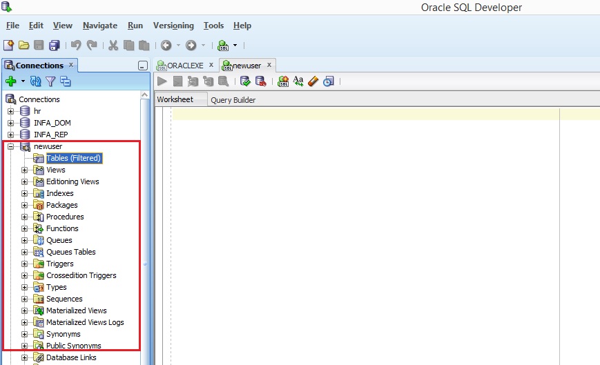Click the Cut scissors icon

(x=113, y=45)
